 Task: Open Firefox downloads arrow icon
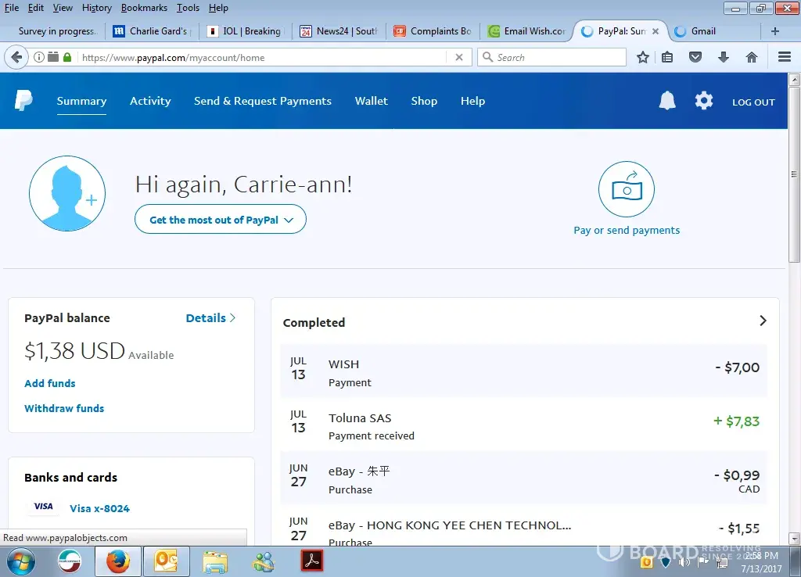(x=724, y=57)
